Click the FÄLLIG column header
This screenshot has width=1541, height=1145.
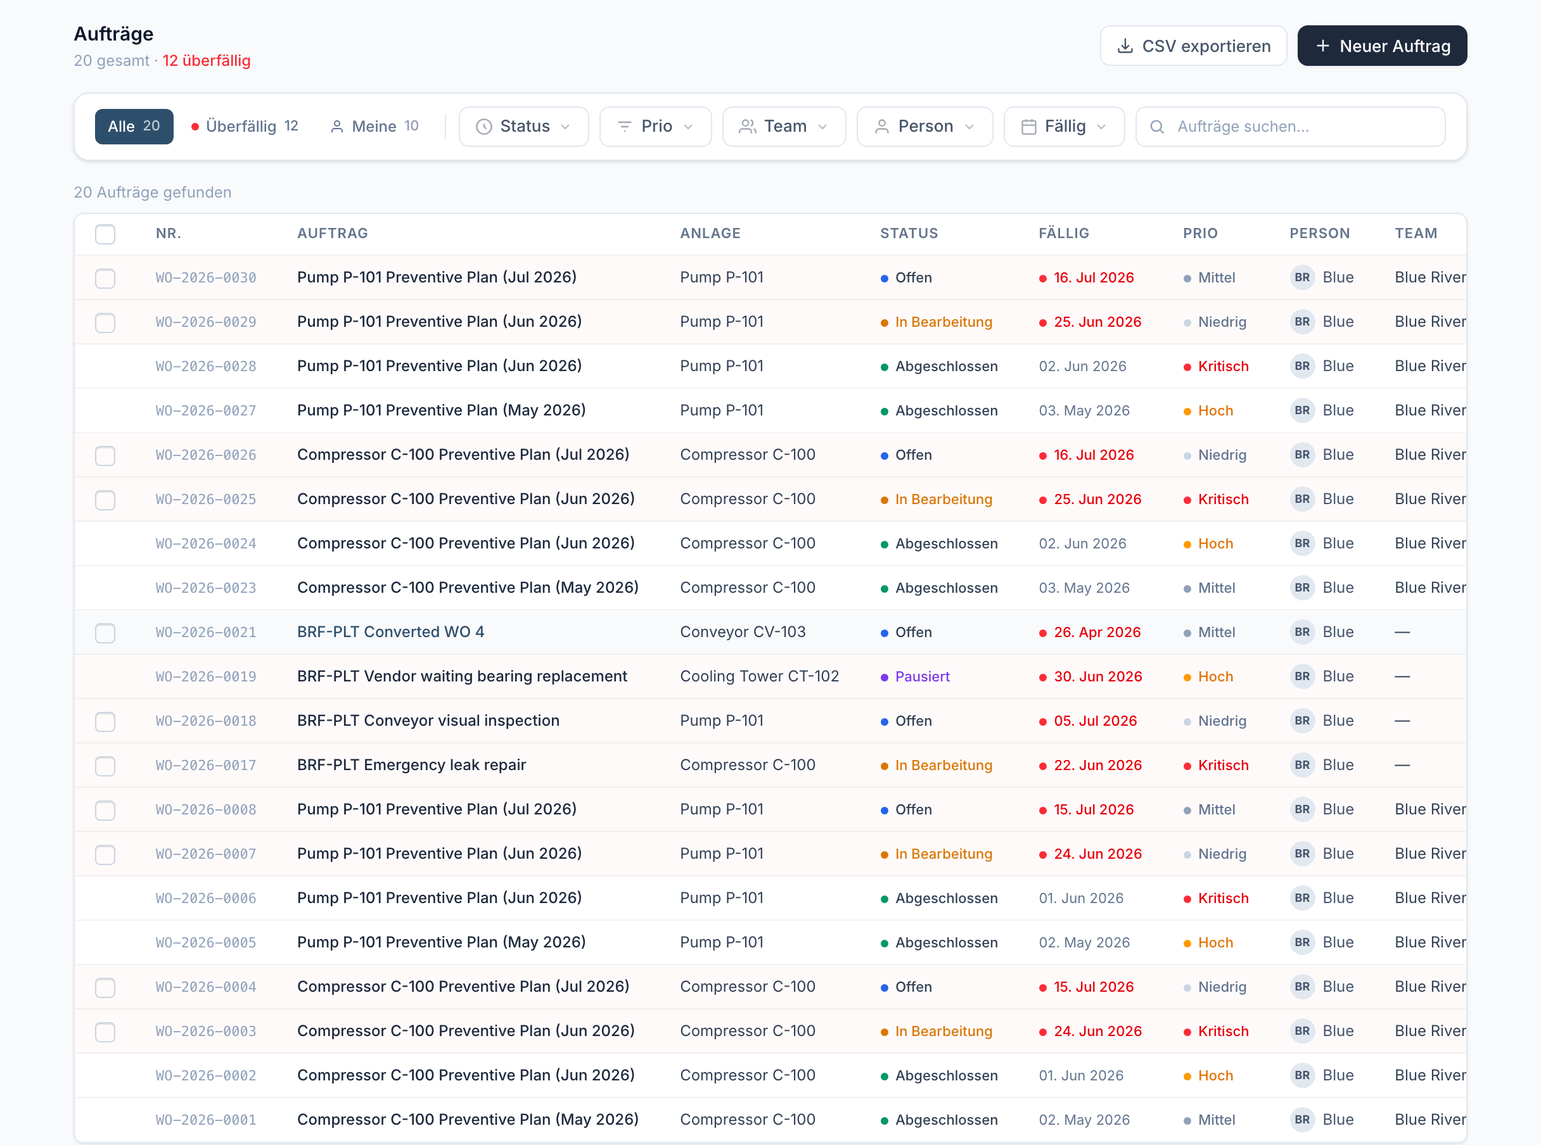pos(1064,234)
